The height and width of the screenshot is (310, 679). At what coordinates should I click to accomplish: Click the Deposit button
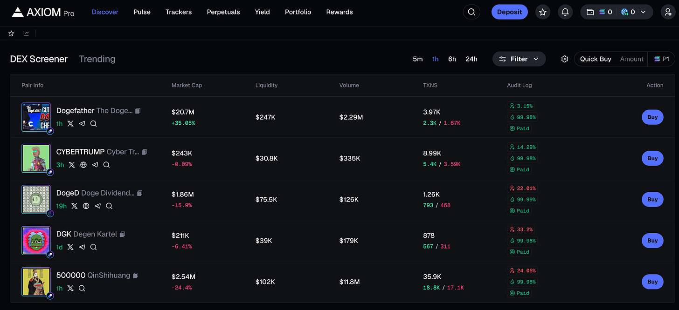[509, 12]
